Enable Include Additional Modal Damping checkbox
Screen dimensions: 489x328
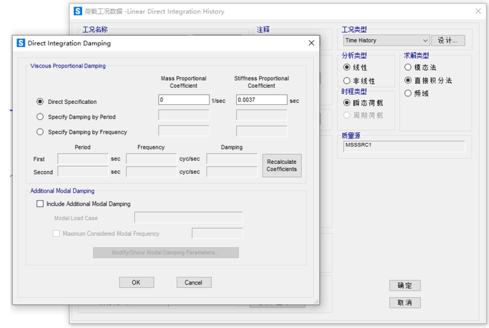pos(40,204)
